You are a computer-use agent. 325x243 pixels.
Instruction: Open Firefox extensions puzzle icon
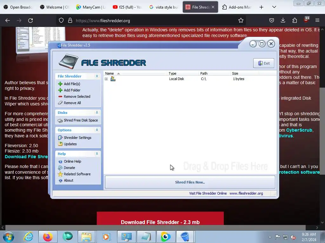click(295, 21)
